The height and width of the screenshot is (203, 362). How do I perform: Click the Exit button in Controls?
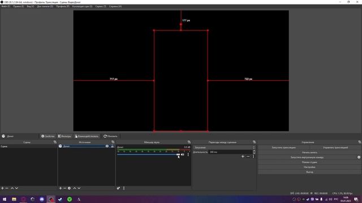tap(309, 172)
